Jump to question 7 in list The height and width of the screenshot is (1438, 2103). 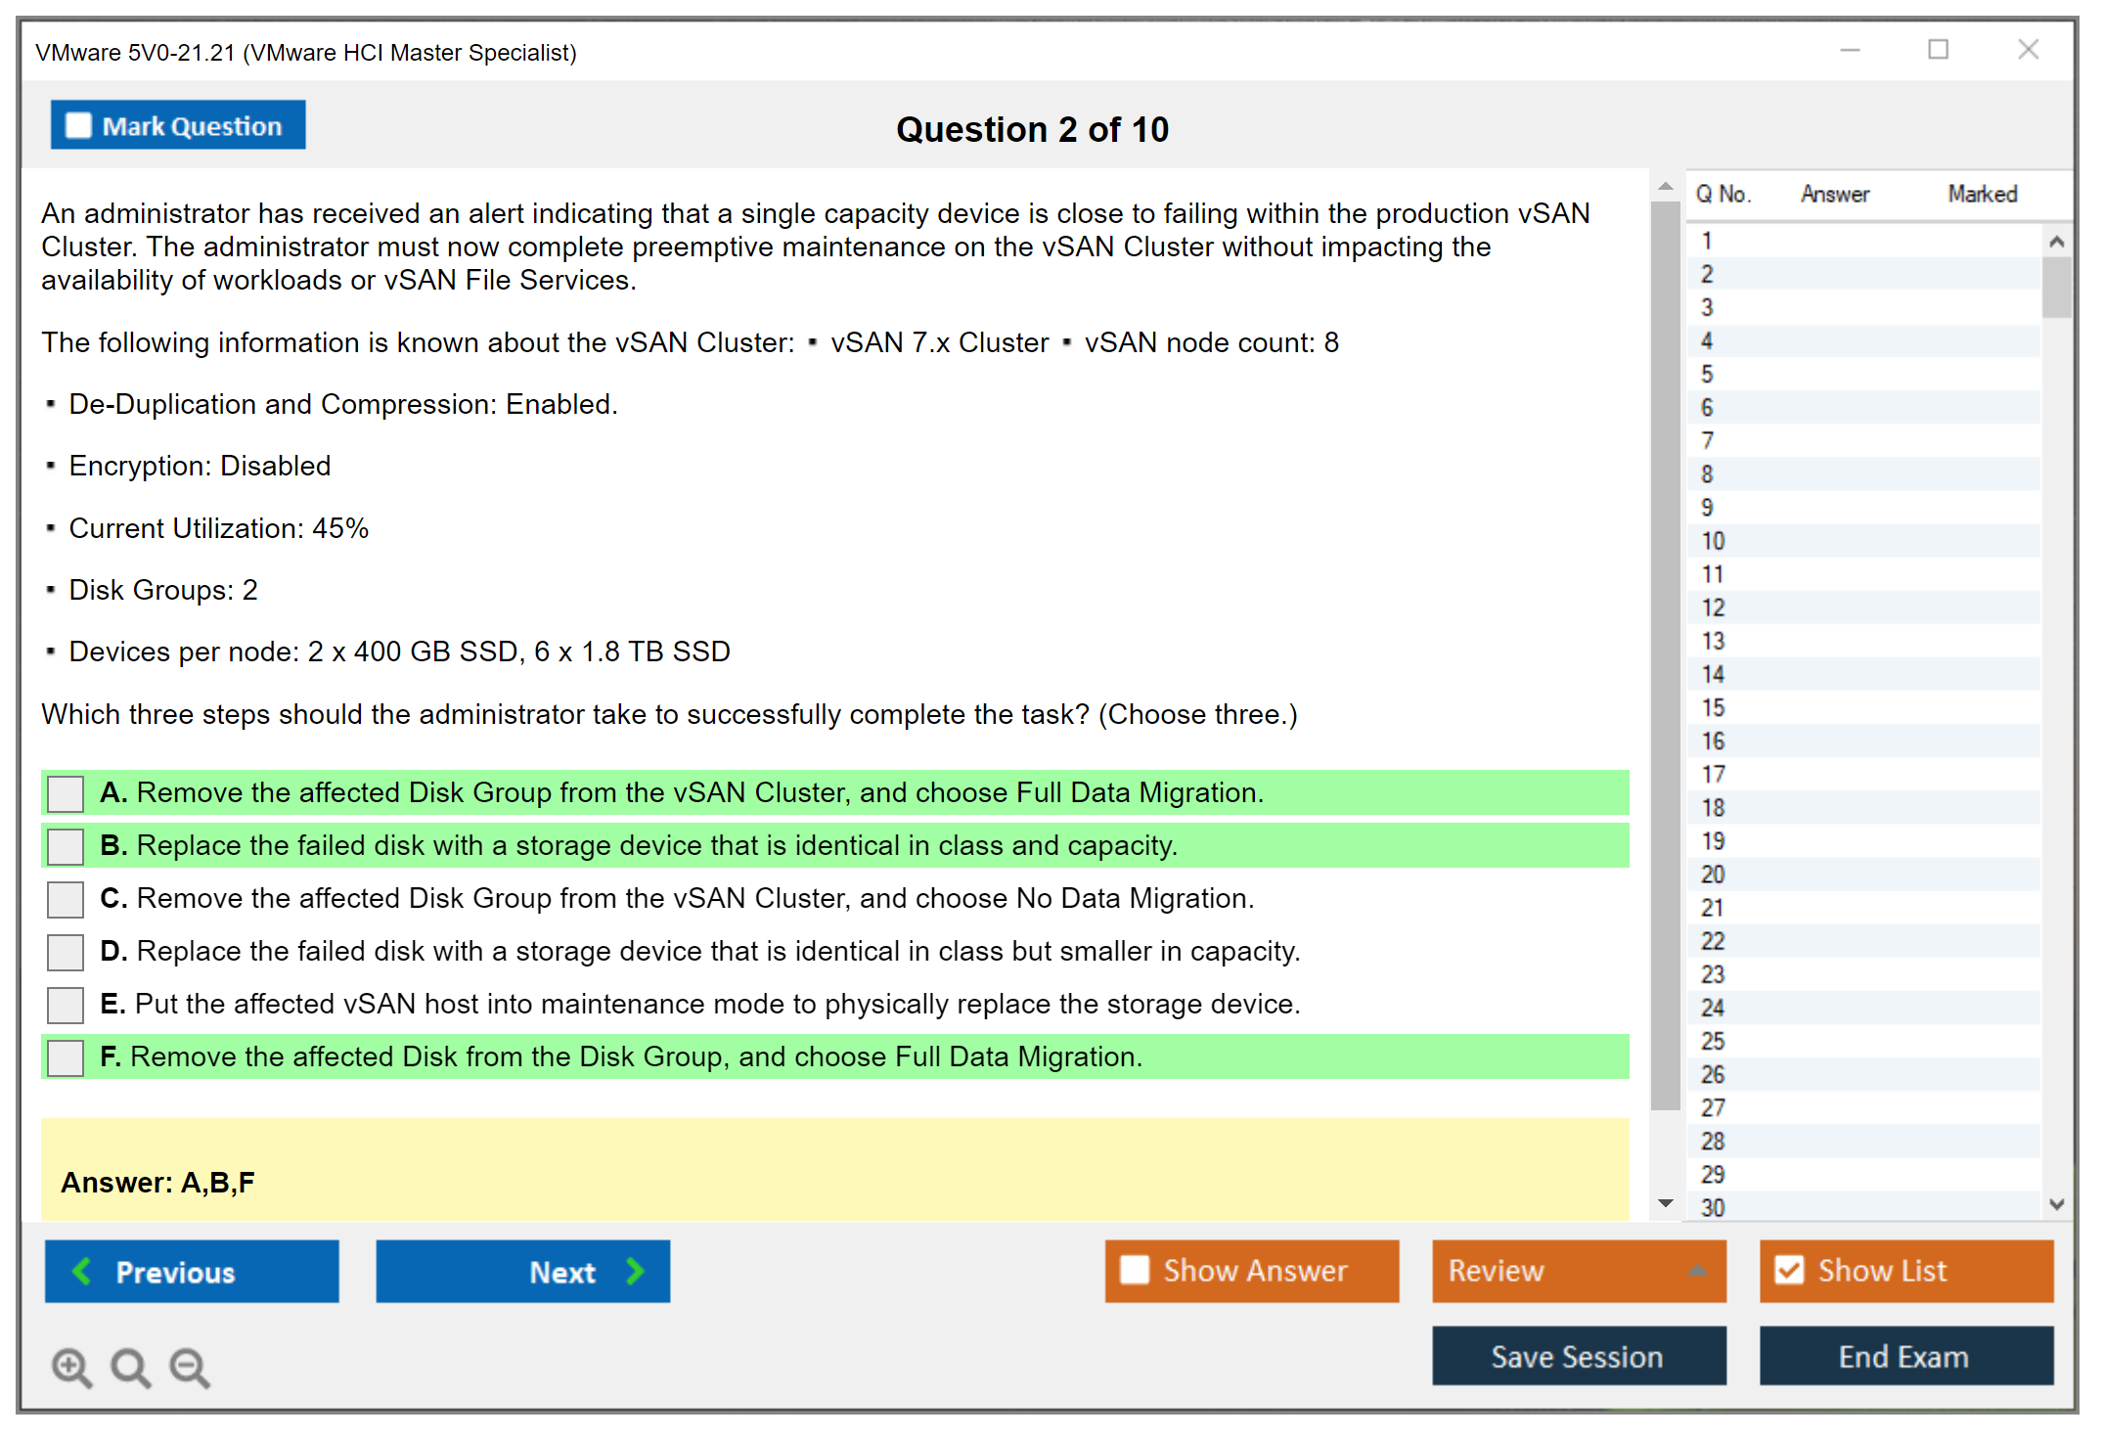[x=1707, y=441]
